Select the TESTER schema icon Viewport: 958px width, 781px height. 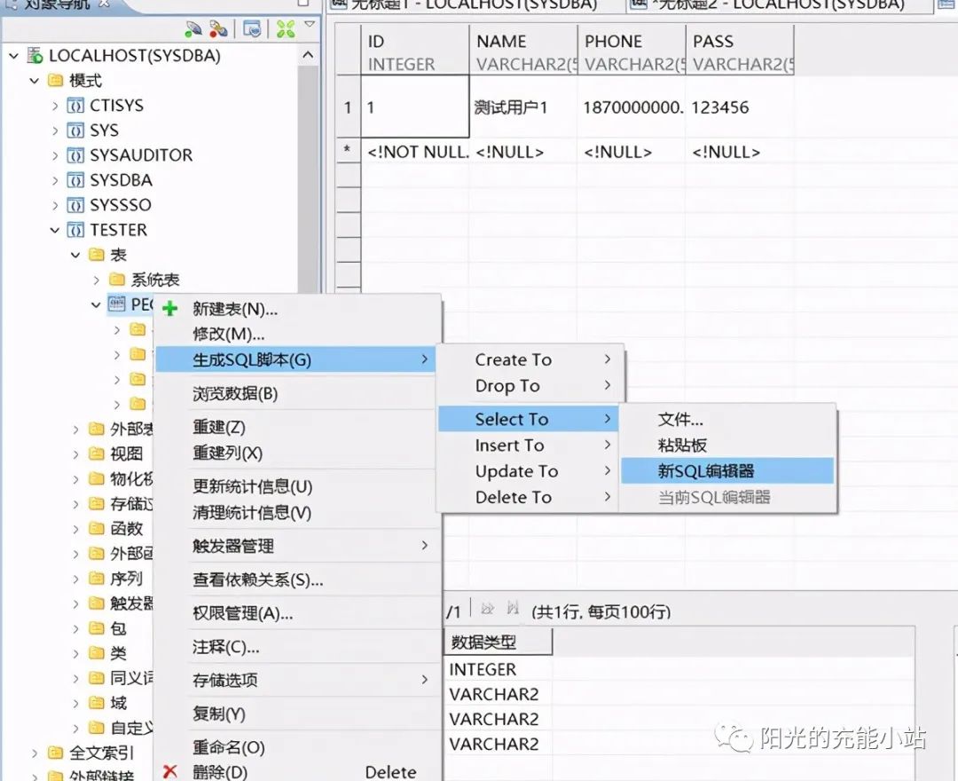[75, 230]
